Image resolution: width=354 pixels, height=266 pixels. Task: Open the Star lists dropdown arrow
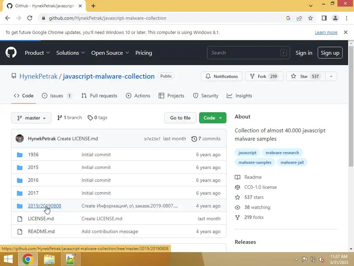[x=331, y=77]
